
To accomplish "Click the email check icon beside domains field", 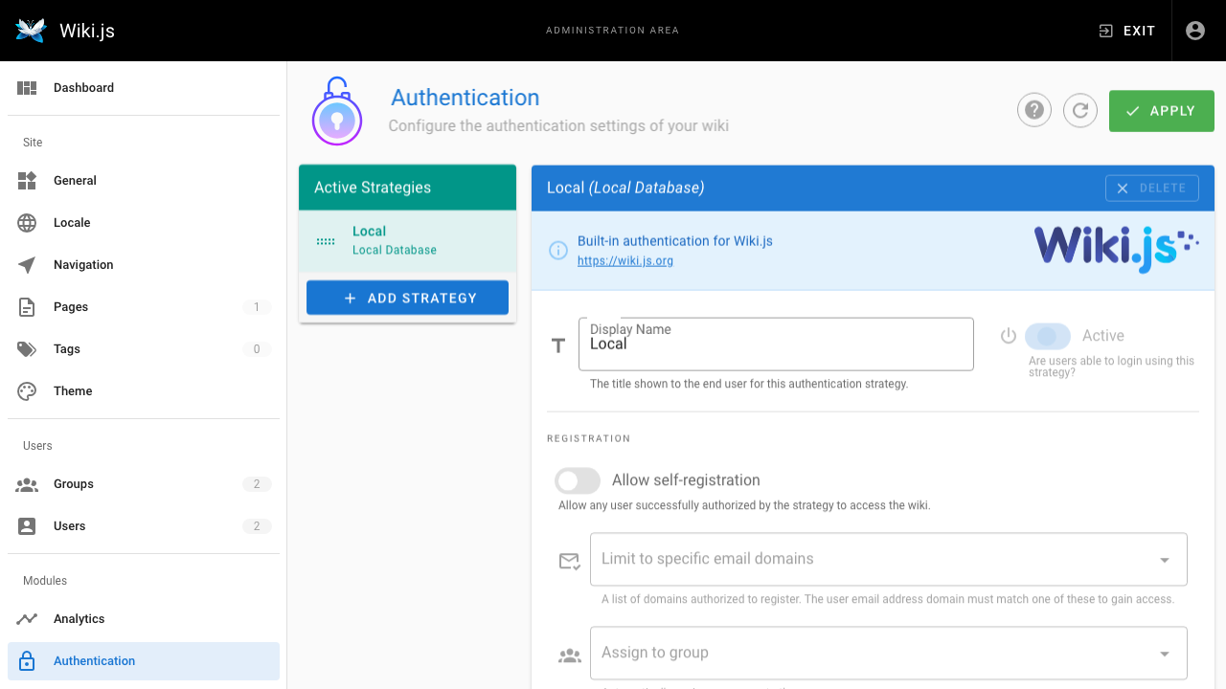I will click(570, 561).
